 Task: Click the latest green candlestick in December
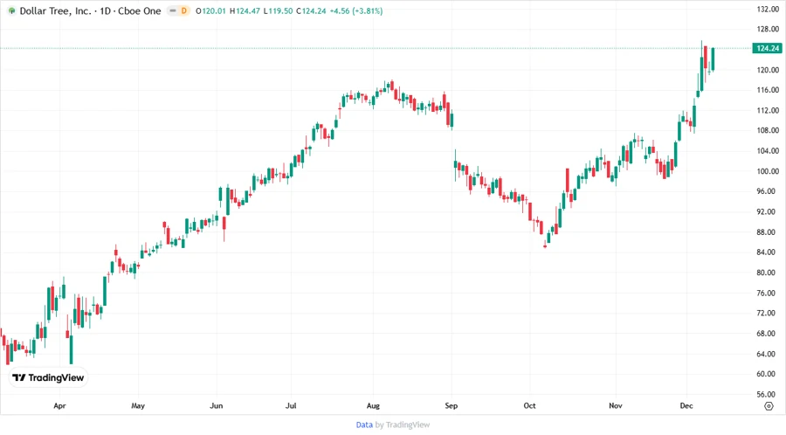point(713,59)
